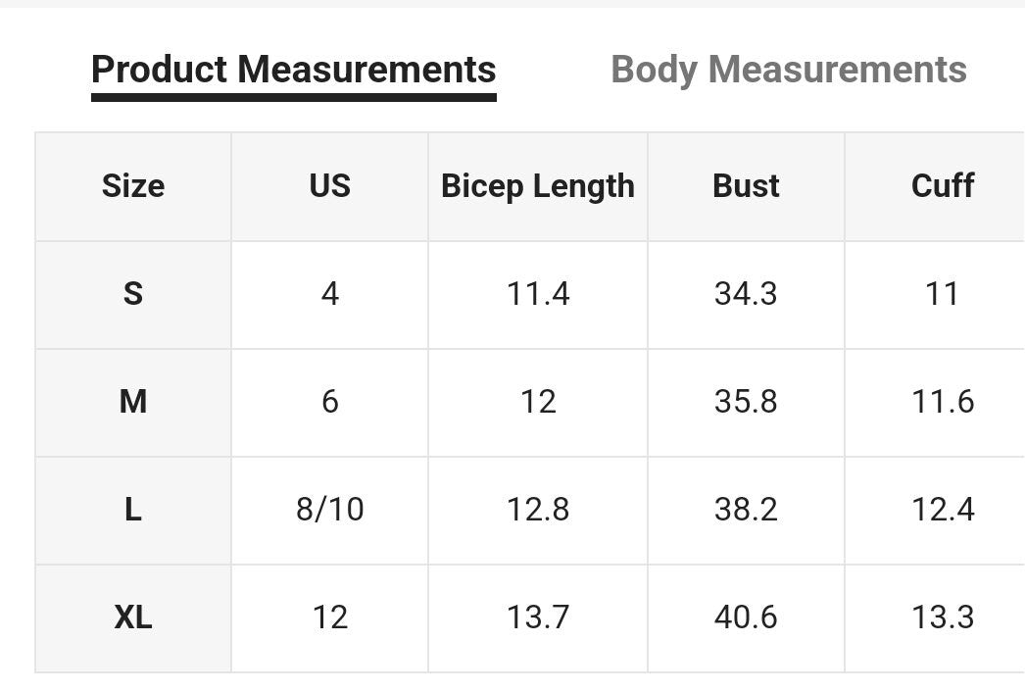Select the S size row label
Viewport: 1025px width, 691px height.
click(133, 294)
